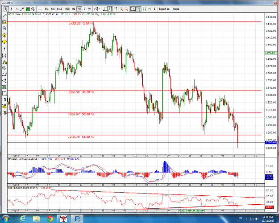Select the vertical bars cycle tool

[x=4, y=99]
